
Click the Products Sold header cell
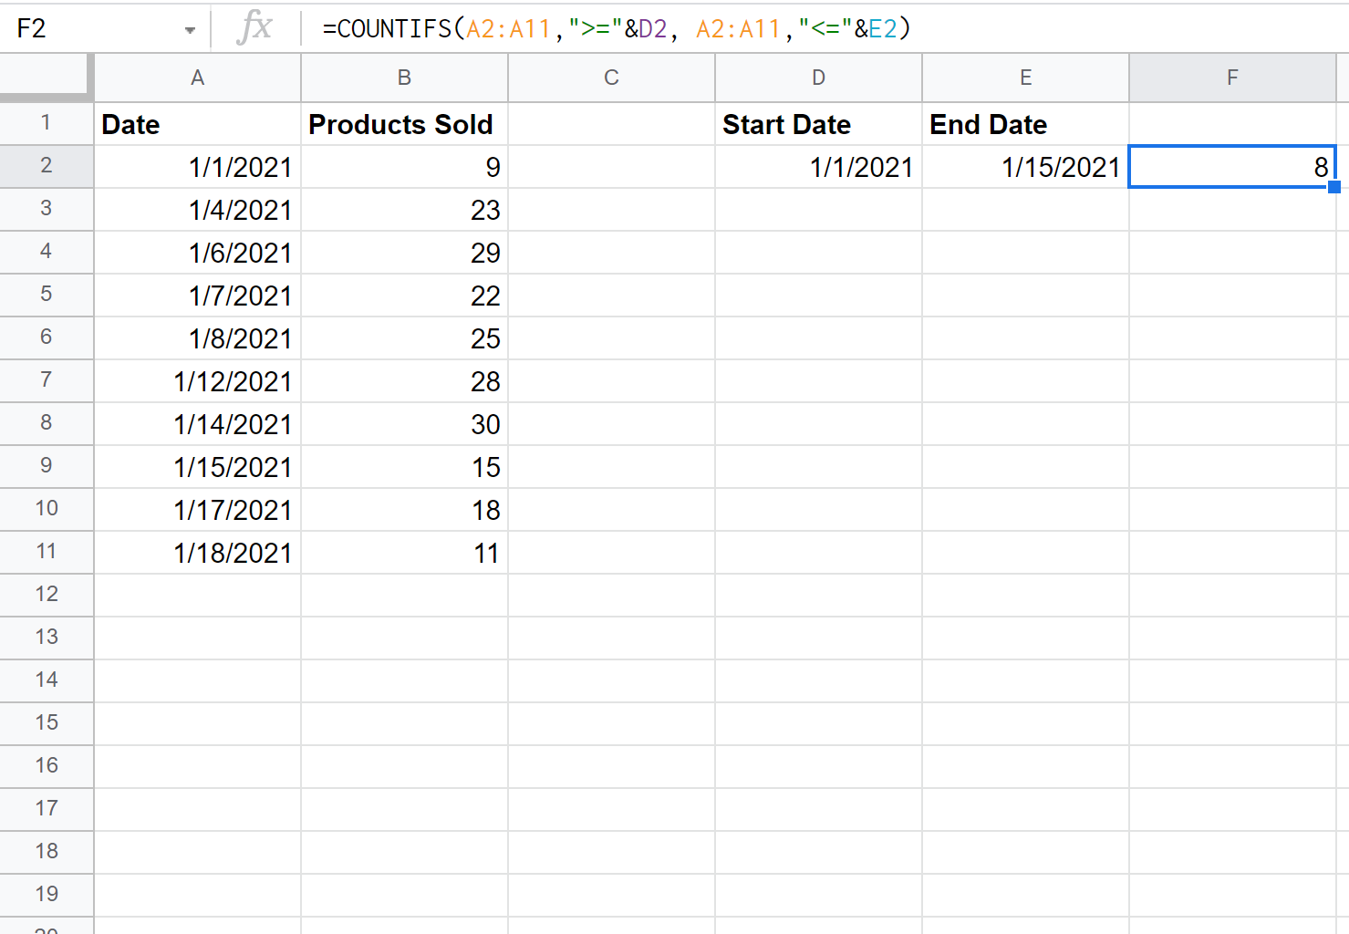pyautogui.click(x=404, y=124)
